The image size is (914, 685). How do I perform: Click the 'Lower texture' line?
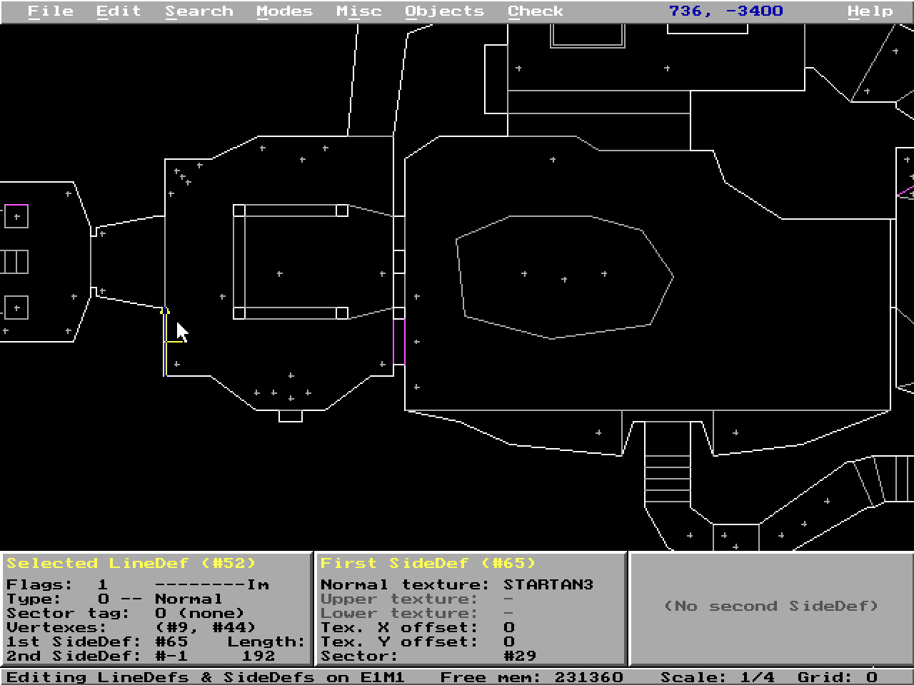click(417, 613)
